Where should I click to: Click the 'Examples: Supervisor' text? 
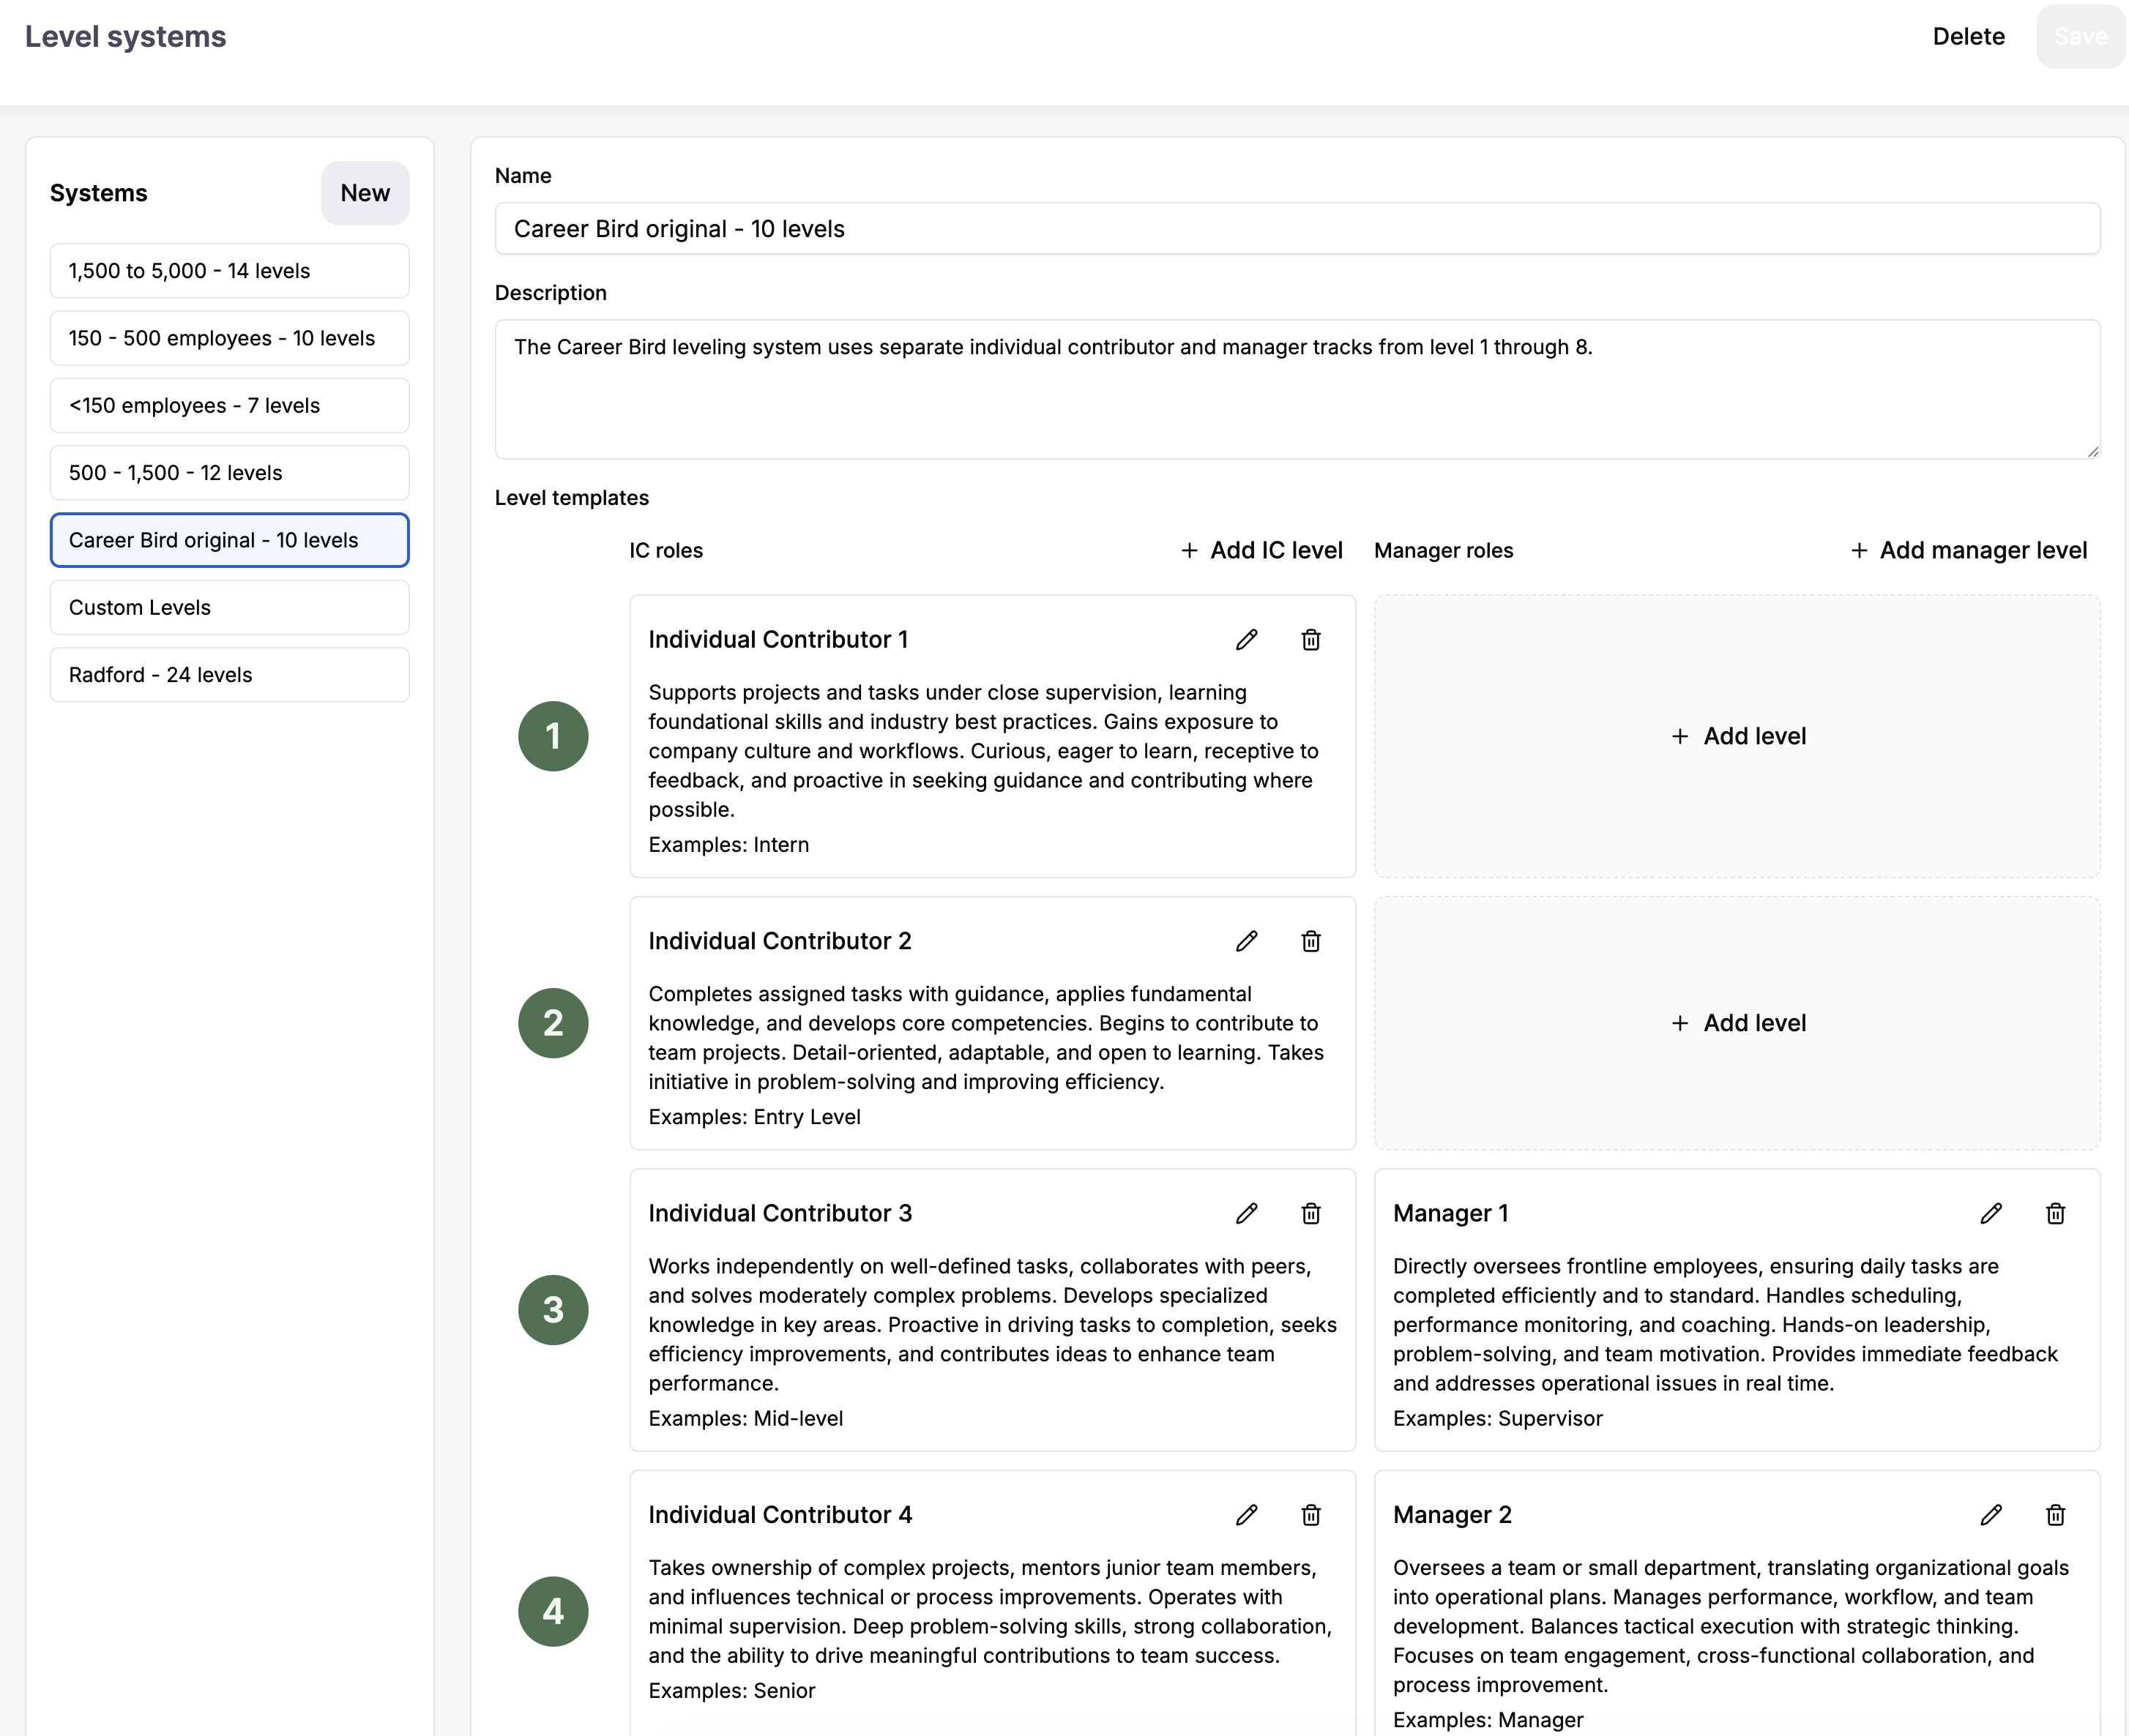point(1498,1419)
